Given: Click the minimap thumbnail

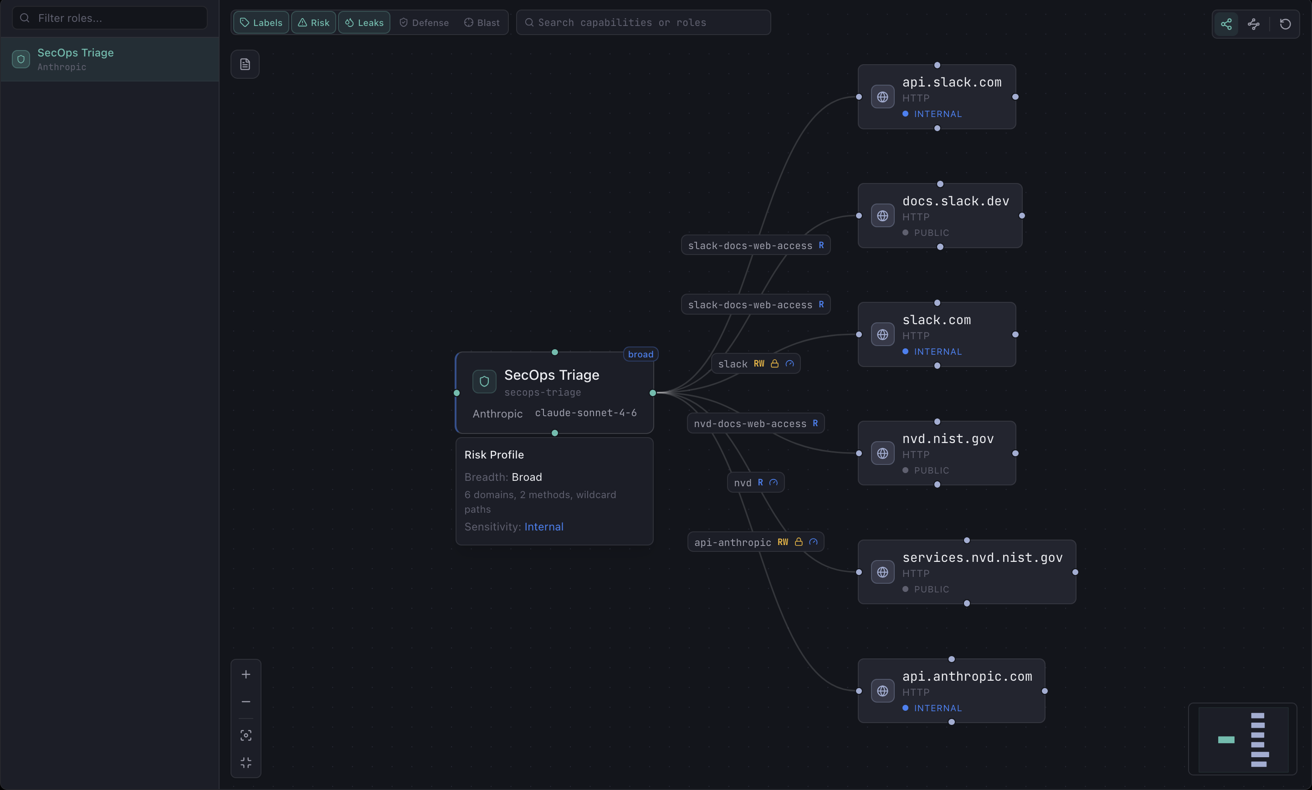Looking at the screenshot, I should [x=1243, y=739].
